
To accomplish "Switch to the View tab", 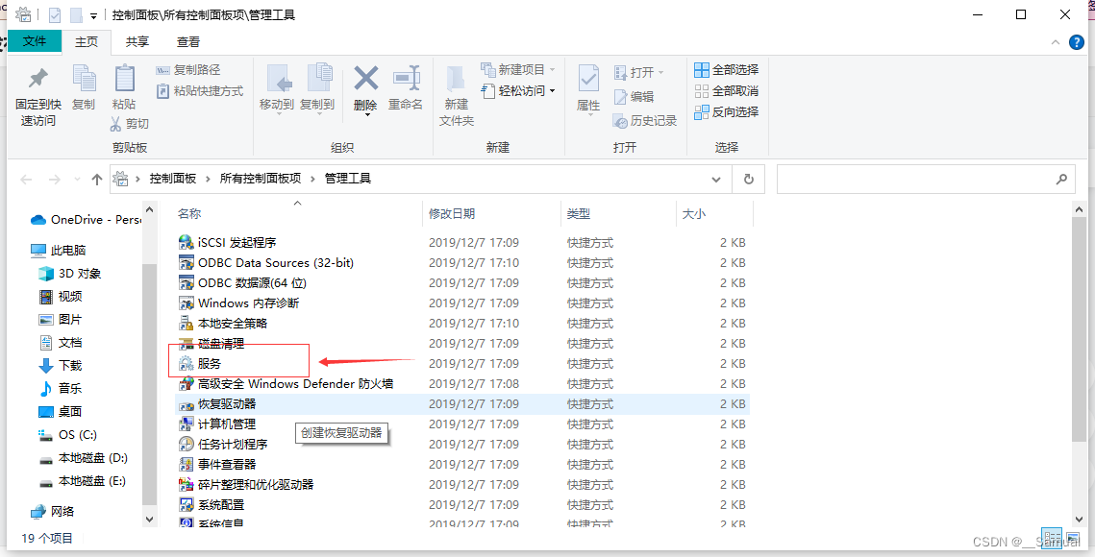I will [187, 42].
